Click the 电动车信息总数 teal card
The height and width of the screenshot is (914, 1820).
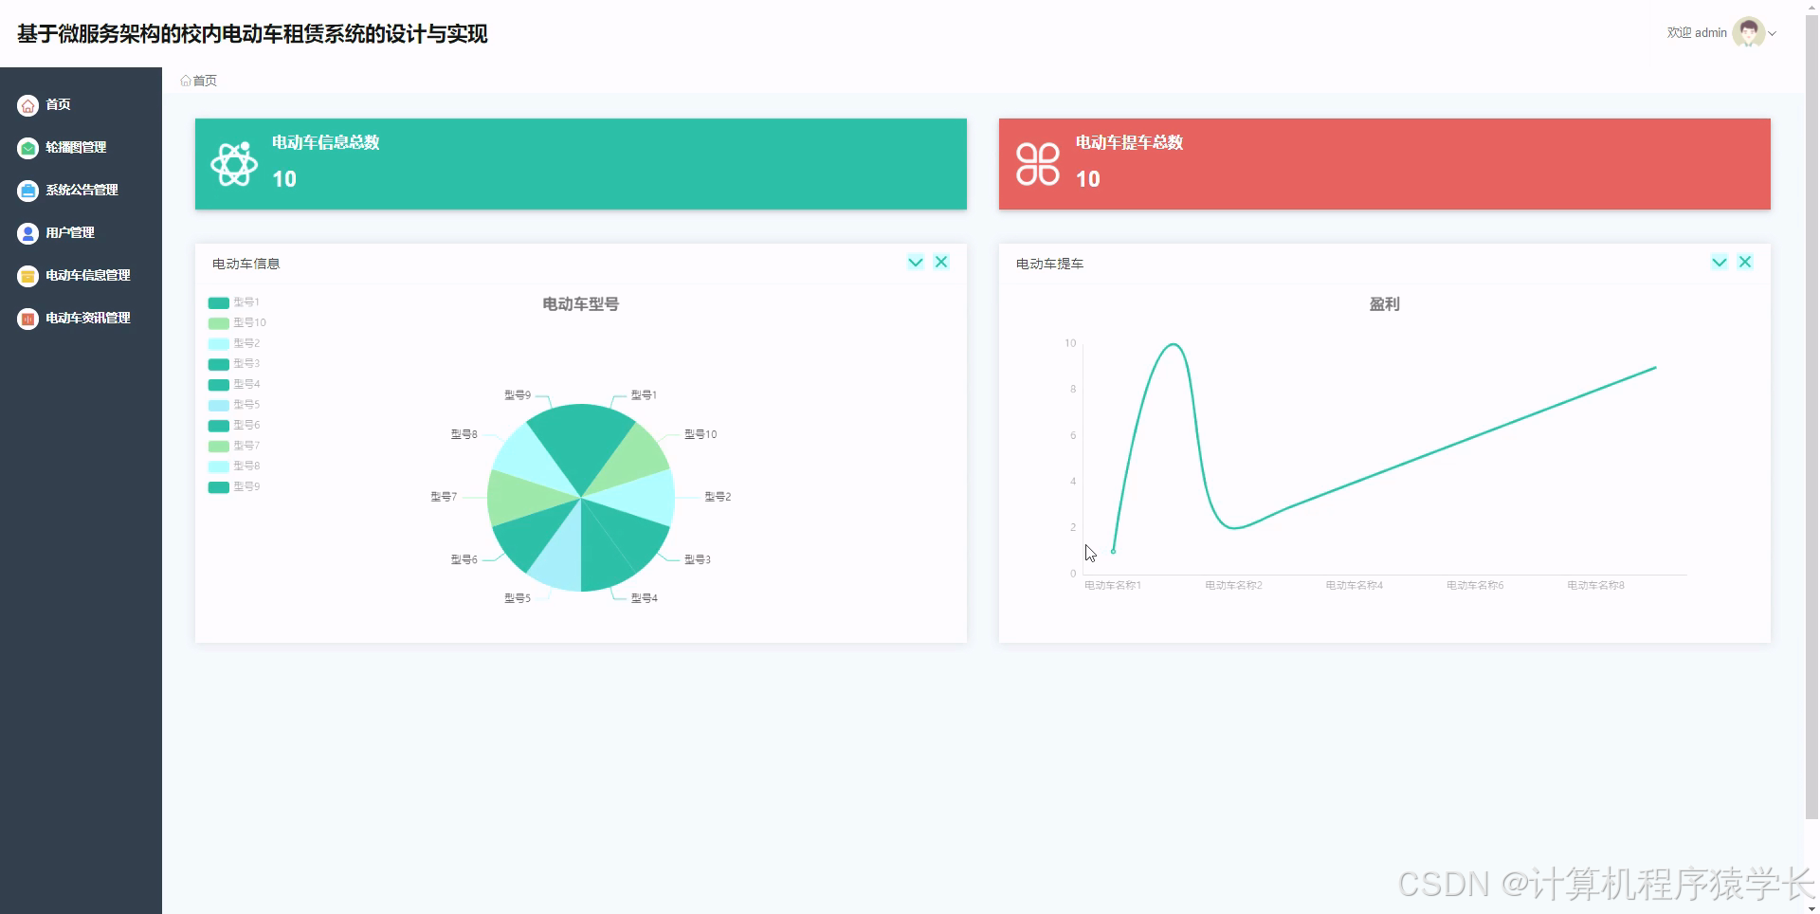[x=581, y=164]
